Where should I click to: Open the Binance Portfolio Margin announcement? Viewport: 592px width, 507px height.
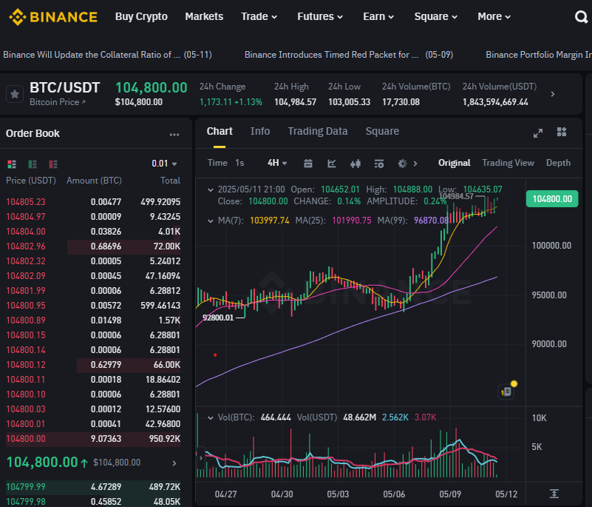tap(539, 55)
